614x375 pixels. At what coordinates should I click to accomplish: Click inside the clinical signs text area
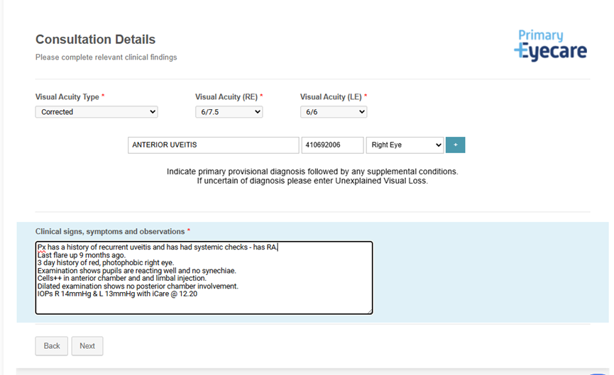(204, 278)
